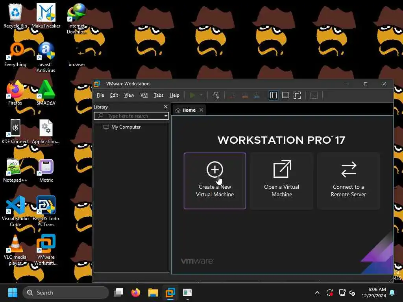
Task: Click the green power-on play button
Action: [x=192, y=95]
